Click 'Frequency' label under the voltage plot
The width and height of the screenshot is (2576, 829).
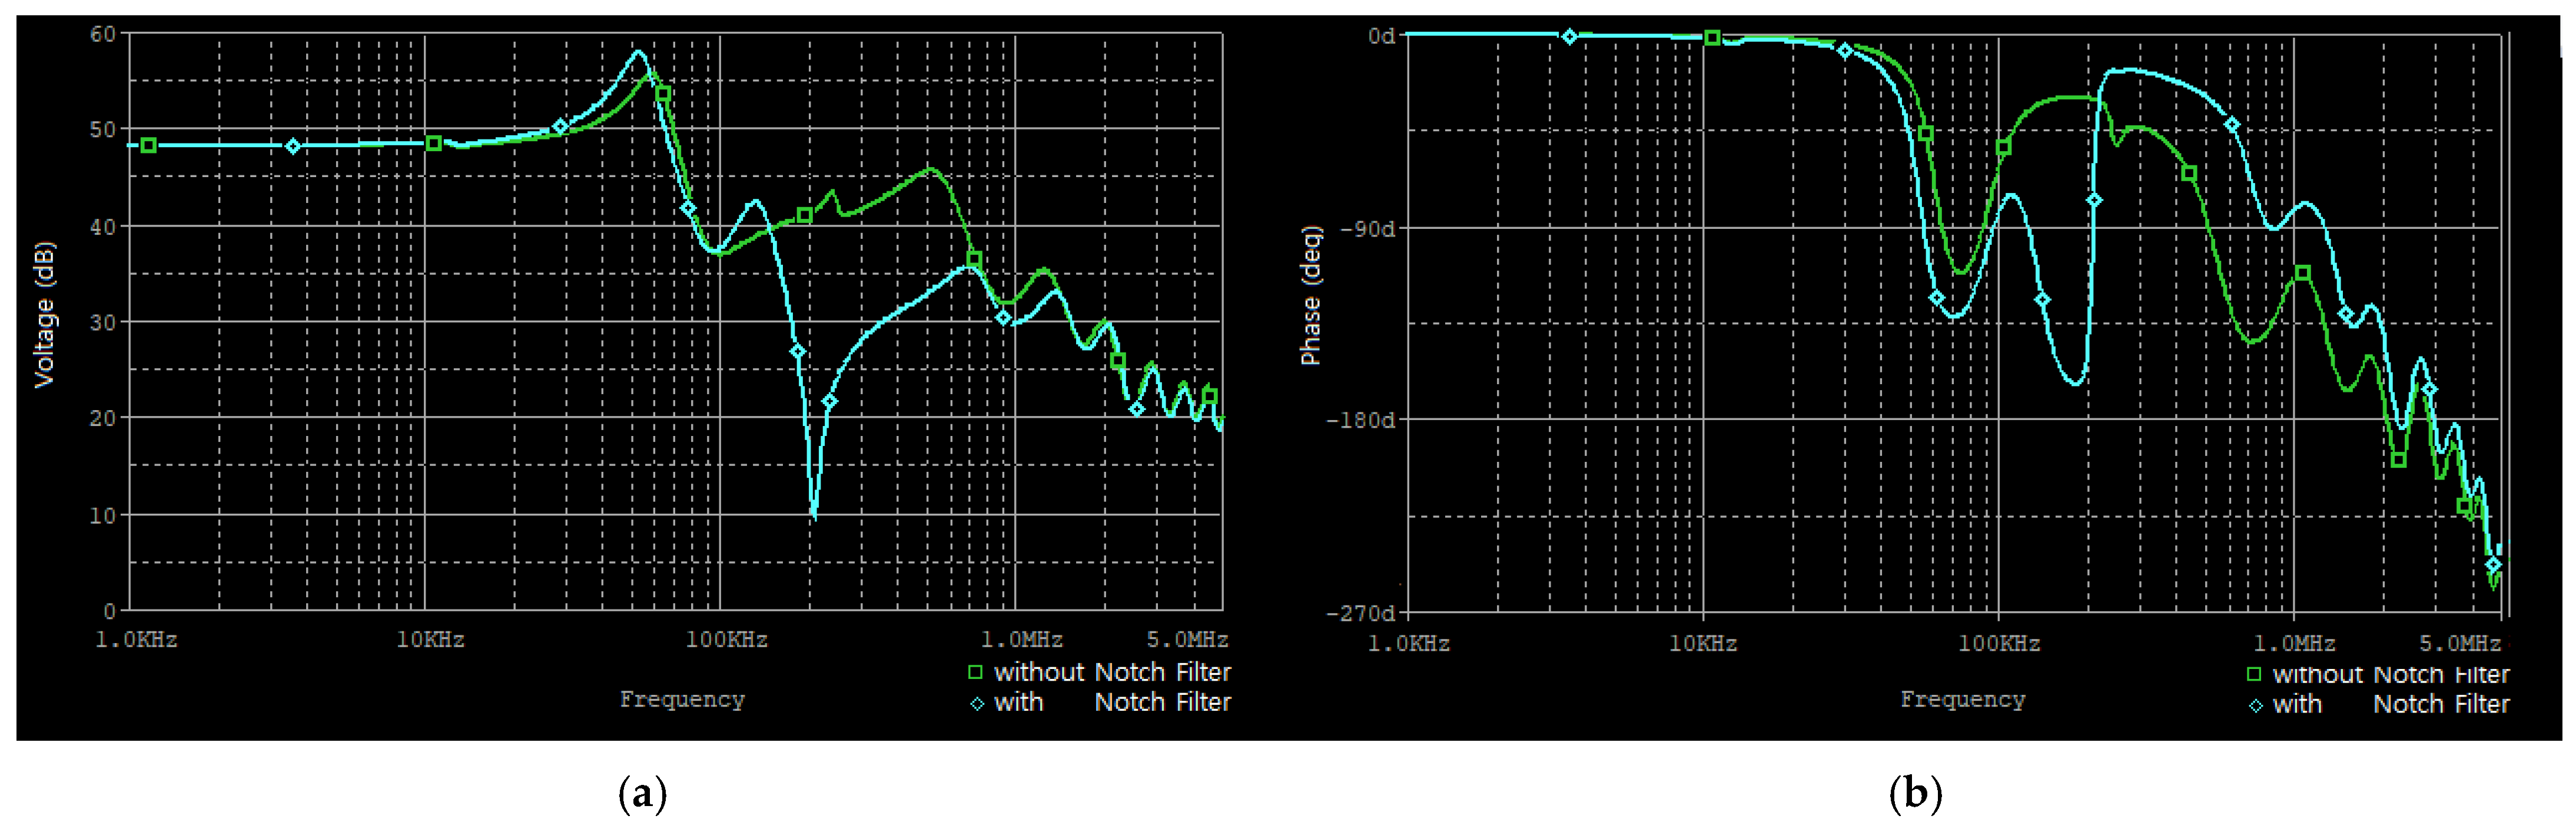(x=682, y=699)
